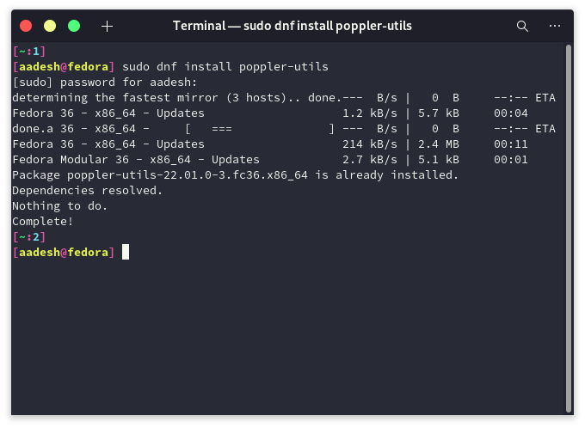Click the terminal vertical scrollbar
Screen dimensions: 585x428
[x=568, y=228]
